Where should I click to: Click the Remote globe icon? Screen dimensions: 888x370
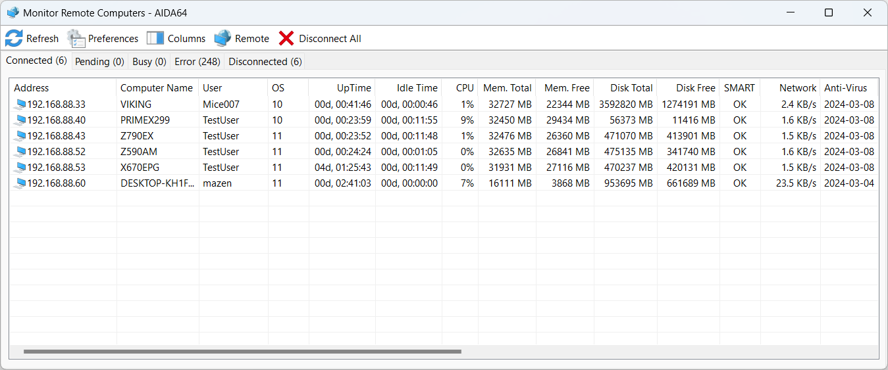point(222,38)
